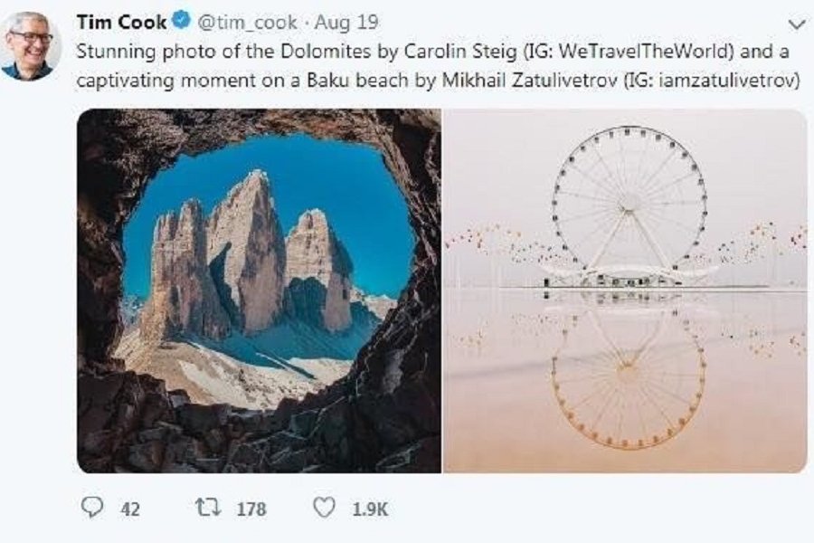814x543 pixels.
Task: Open the tweet options chevron menu
Action: (796, 24)
